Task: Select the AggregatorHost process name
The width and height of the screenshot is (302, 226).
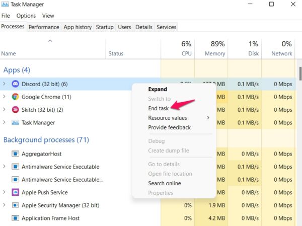Action: tap(42, 154)
